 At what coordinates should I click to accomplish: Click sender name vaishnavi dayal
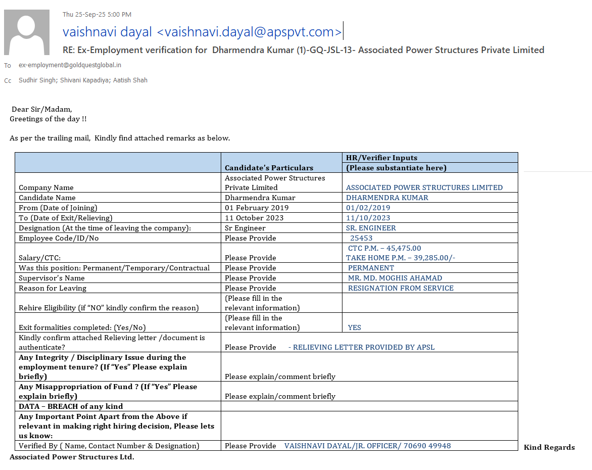pos(107,32)
